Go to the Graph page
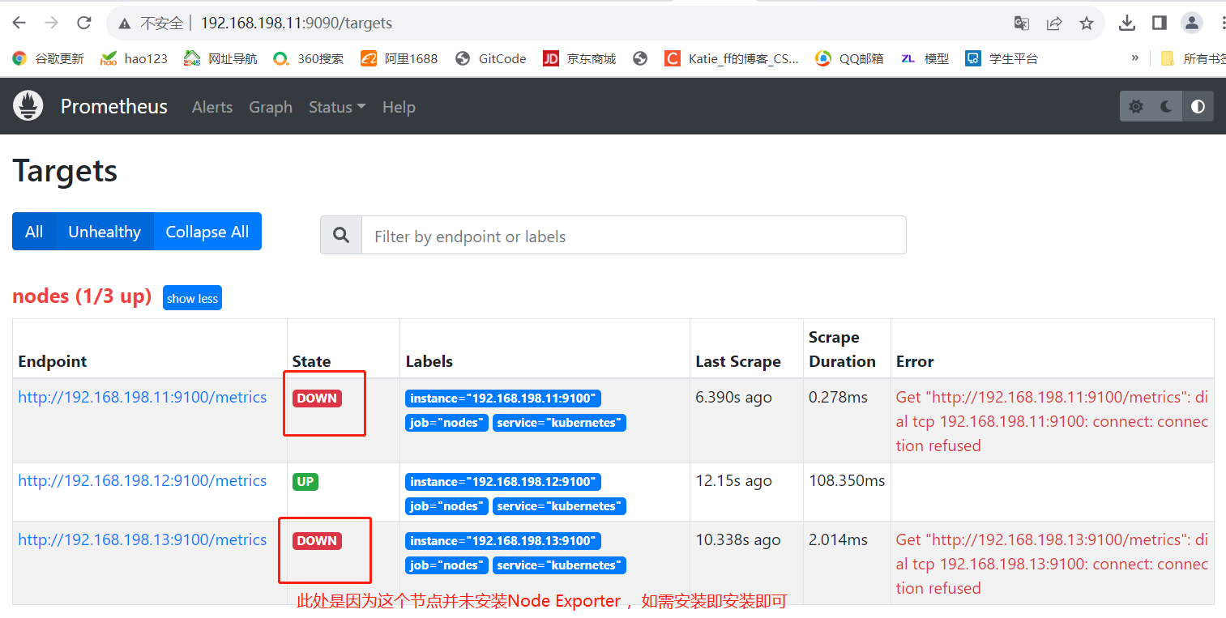This screenshot has height=618, width=1226. (271, 107)
